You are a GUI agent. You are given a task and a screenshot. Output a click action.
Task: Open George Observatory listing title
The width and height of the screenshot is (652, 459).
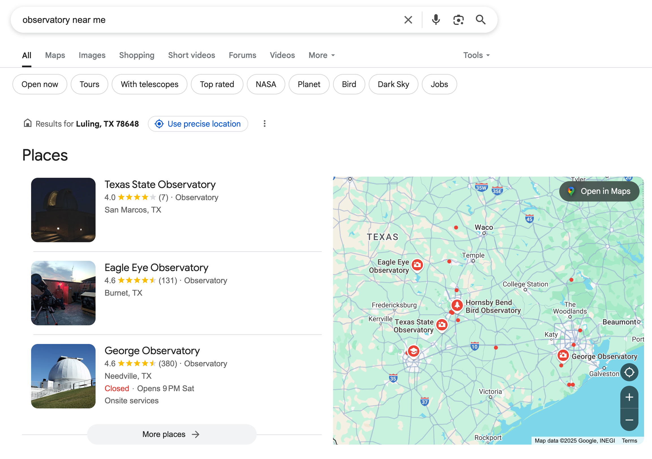point(152,351)
